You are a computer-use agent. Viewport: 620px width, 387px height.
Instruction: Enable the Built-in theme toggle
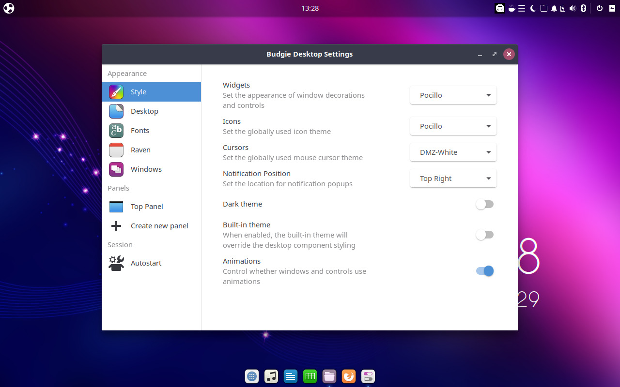pos(484,235)
